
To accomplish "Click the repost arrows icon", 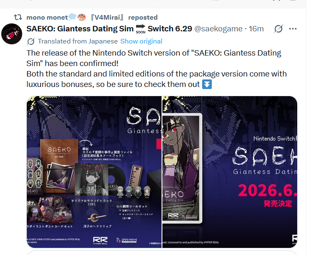I will [18, 17].
